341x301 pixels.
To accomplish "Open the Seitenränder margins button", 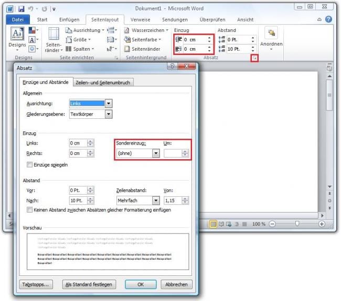I will [x=54, y=40].
